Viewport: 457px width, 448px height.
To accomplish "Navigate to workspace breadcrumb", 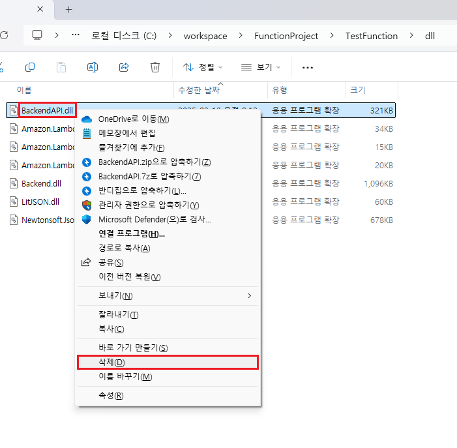I will coord(205,36).
